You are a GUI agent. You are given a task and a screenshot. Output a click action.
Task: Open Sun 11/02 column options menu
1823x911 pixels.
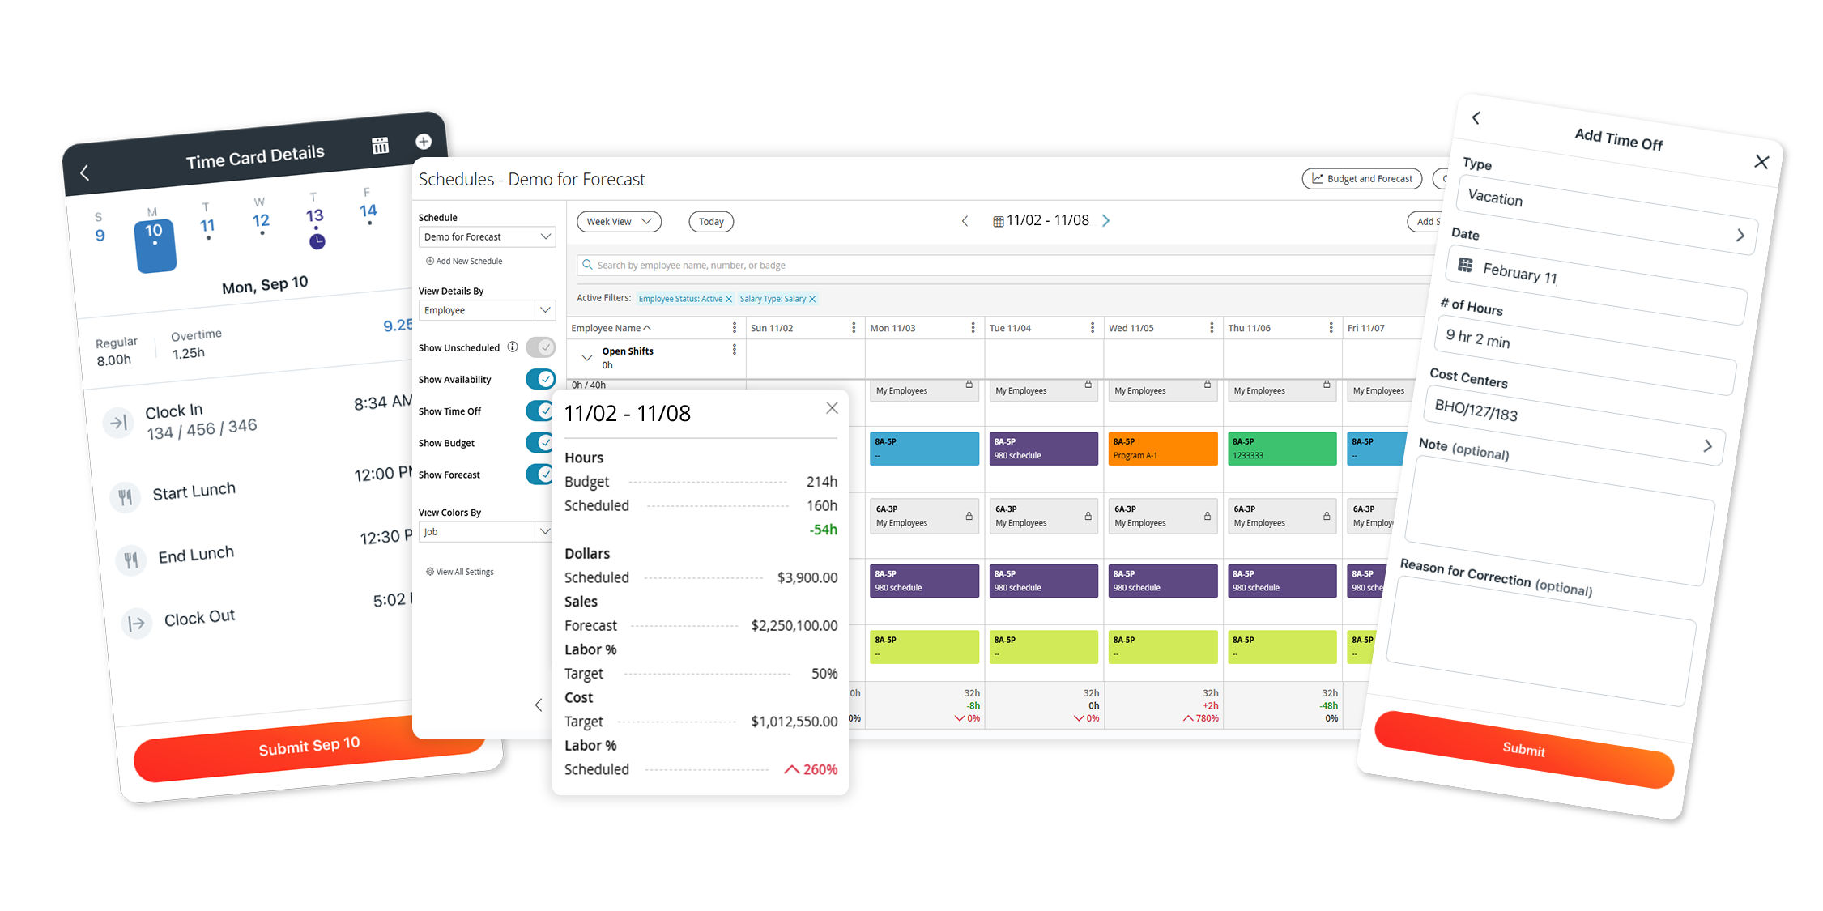coord(854,328)
